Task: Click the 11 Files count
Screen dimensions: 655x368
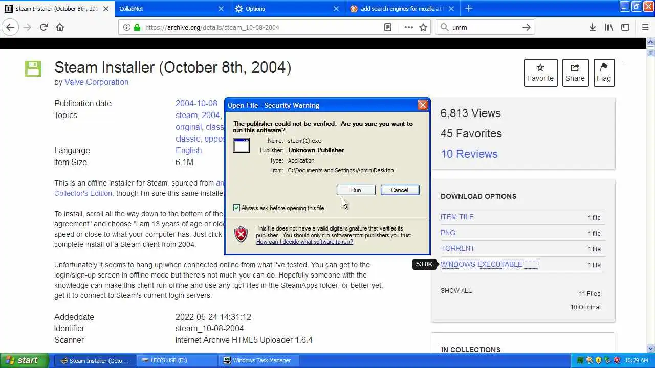Action: 589,293
